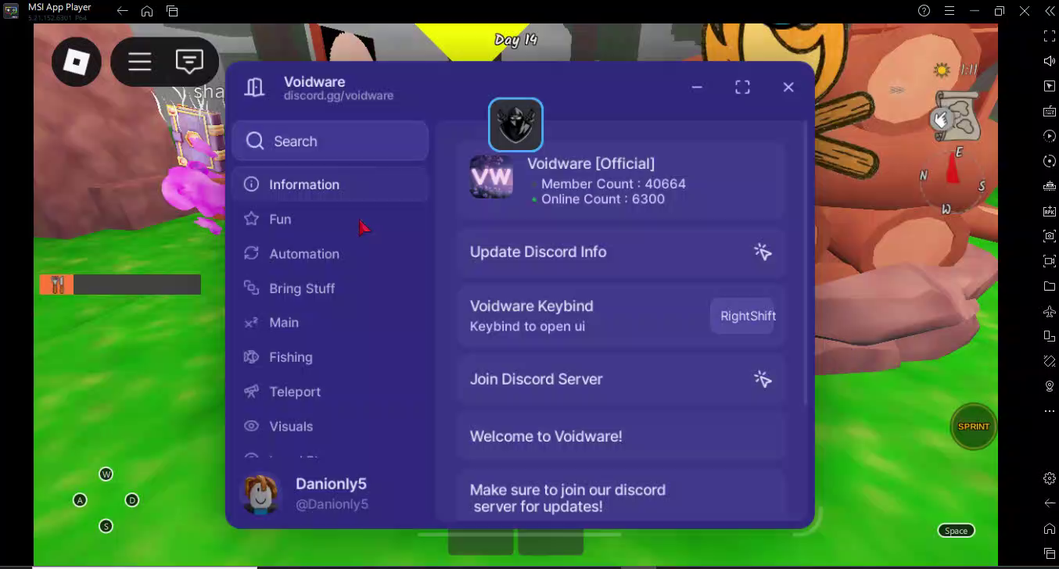Click the hunger bar food icon
Viewport: 1059px width, 569px height.
pos(56,284)
